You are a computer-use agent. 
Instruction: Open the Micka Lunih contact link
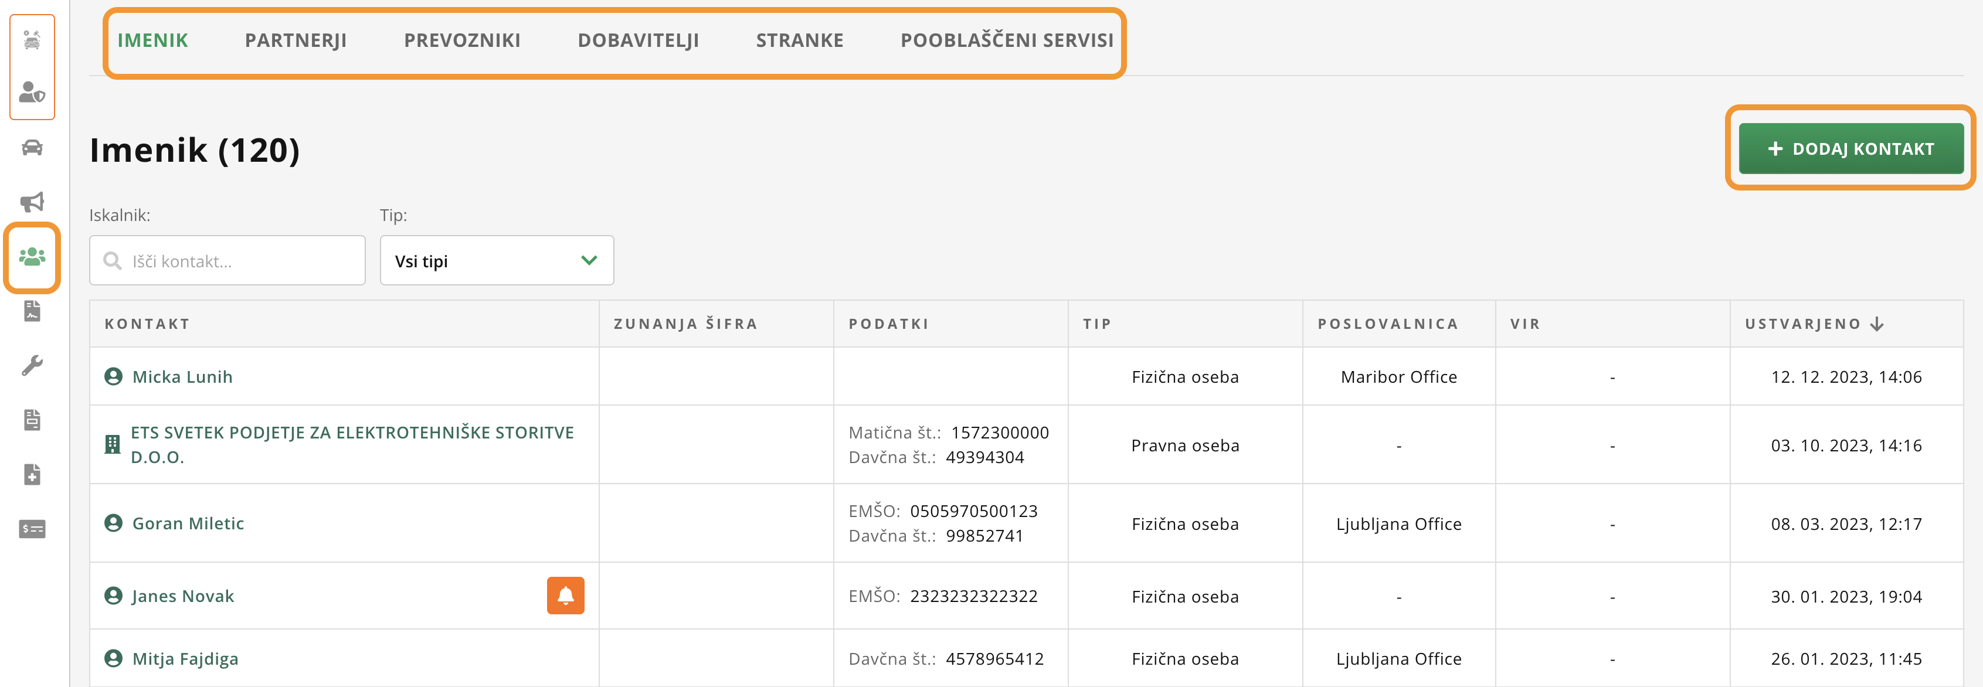pos(182,377)
